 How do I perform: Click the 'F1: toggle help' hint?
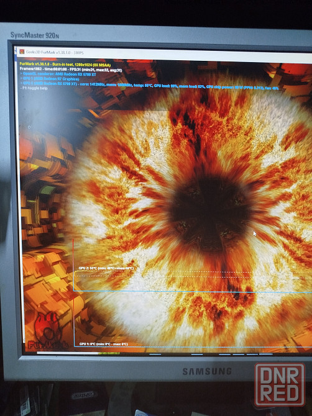[x=34, y=88]
